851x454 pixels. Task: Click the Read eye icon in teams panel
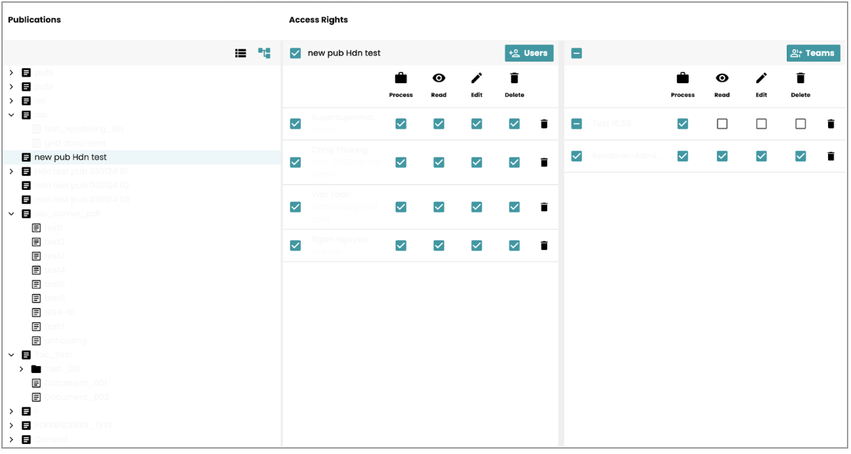722,78
